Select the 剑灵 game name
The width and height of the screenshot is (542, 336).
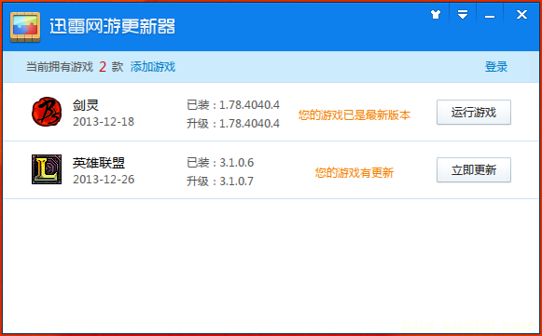(86, 105)
